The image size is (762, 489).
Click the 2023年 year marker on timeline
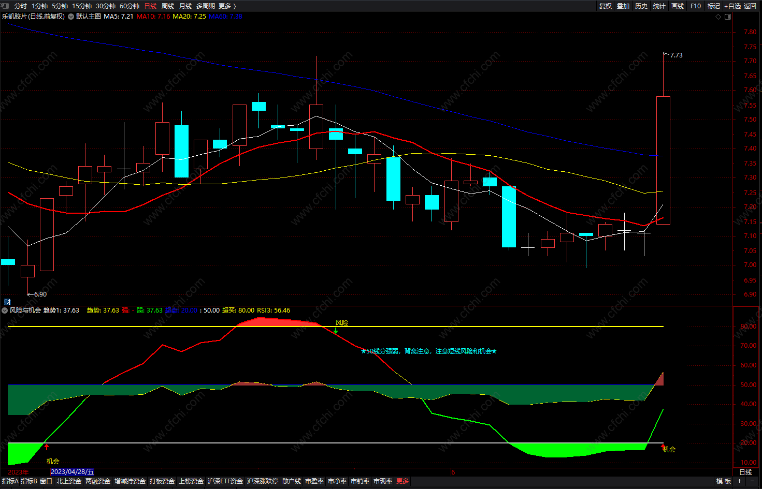click(x=19, y=472)
